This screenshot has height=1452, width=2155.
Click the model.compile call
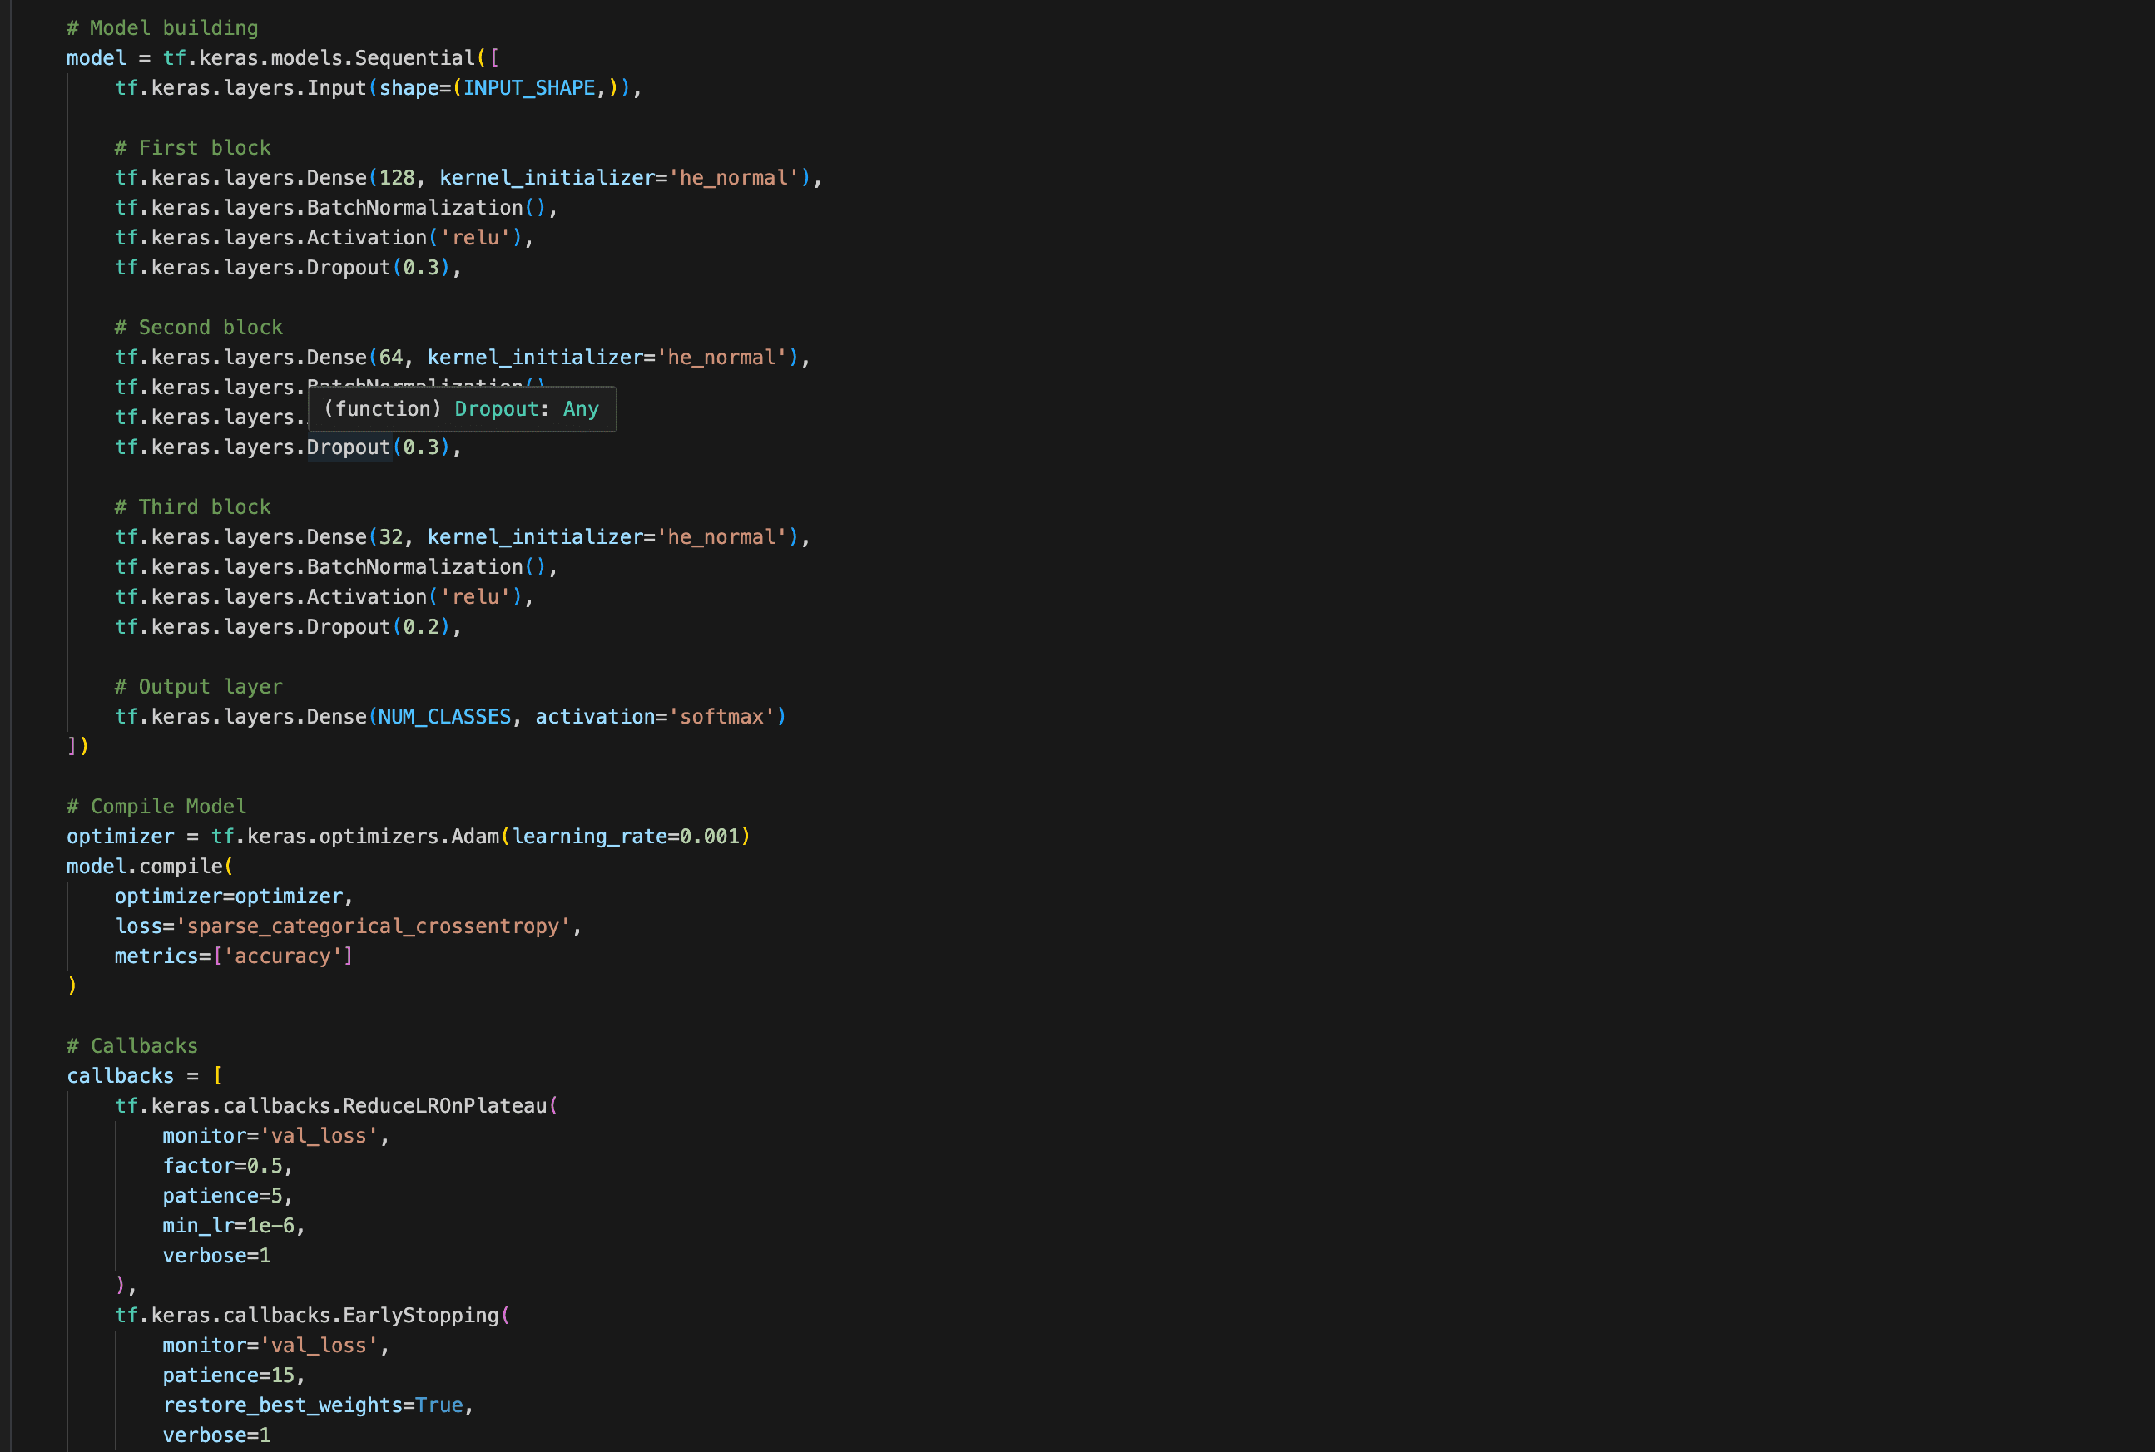(145, 867)
